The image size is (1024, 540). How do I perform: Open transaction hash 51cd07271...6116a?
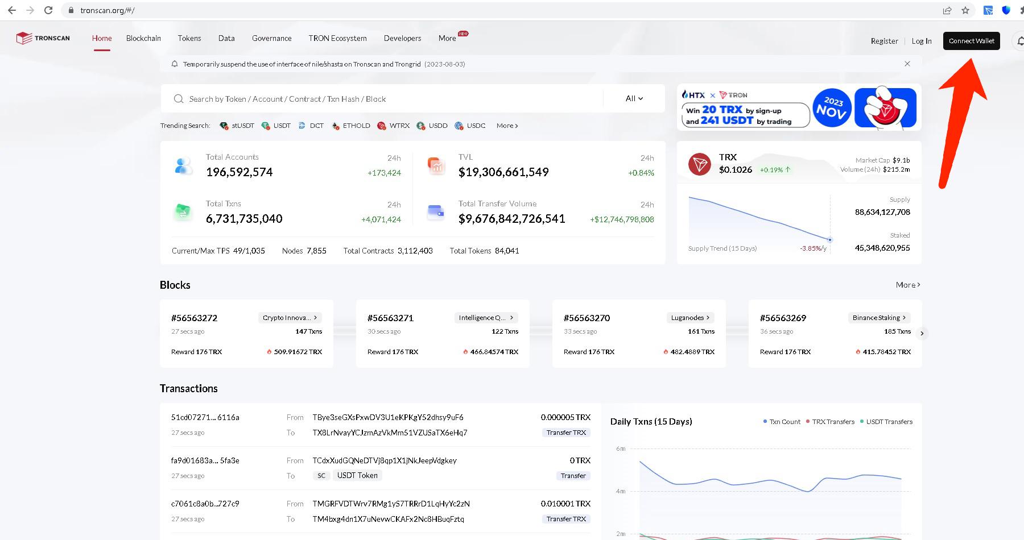tap(205, 417)
